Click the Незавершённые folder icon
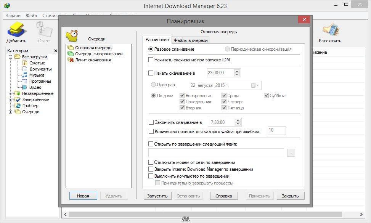371x223 pixels. point(17,93)
